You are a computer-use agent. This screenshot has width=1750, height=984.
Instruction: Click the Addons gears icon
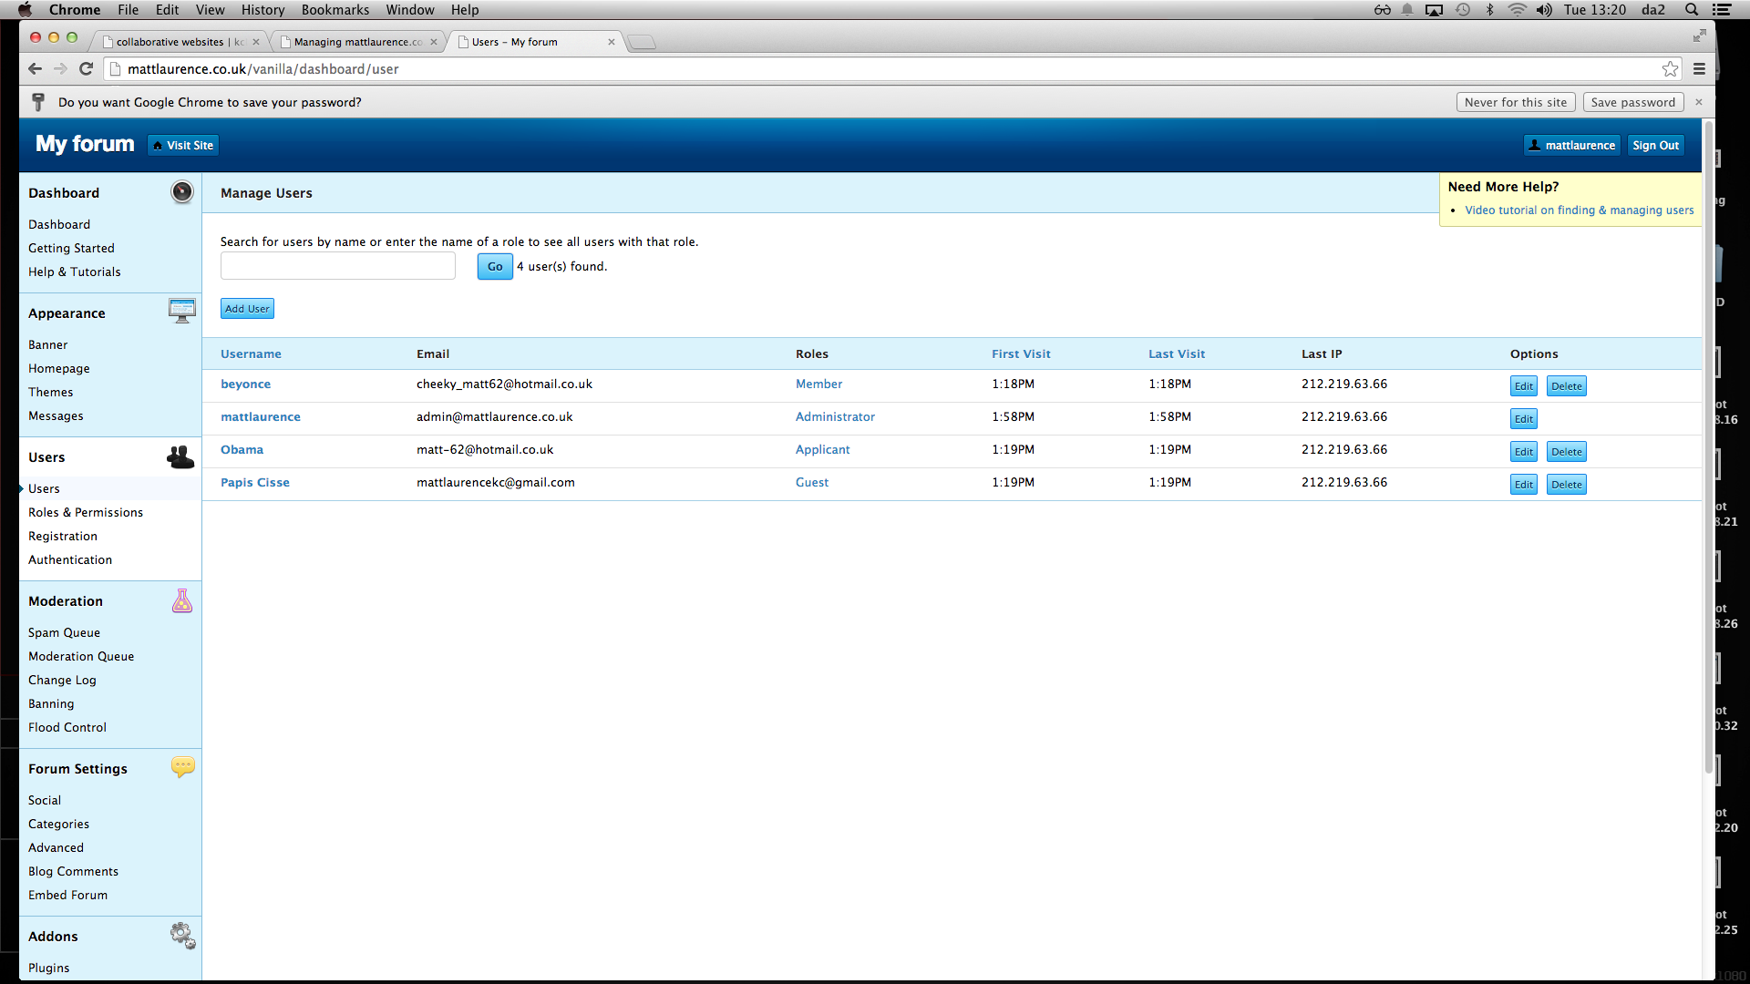[182, 936]
